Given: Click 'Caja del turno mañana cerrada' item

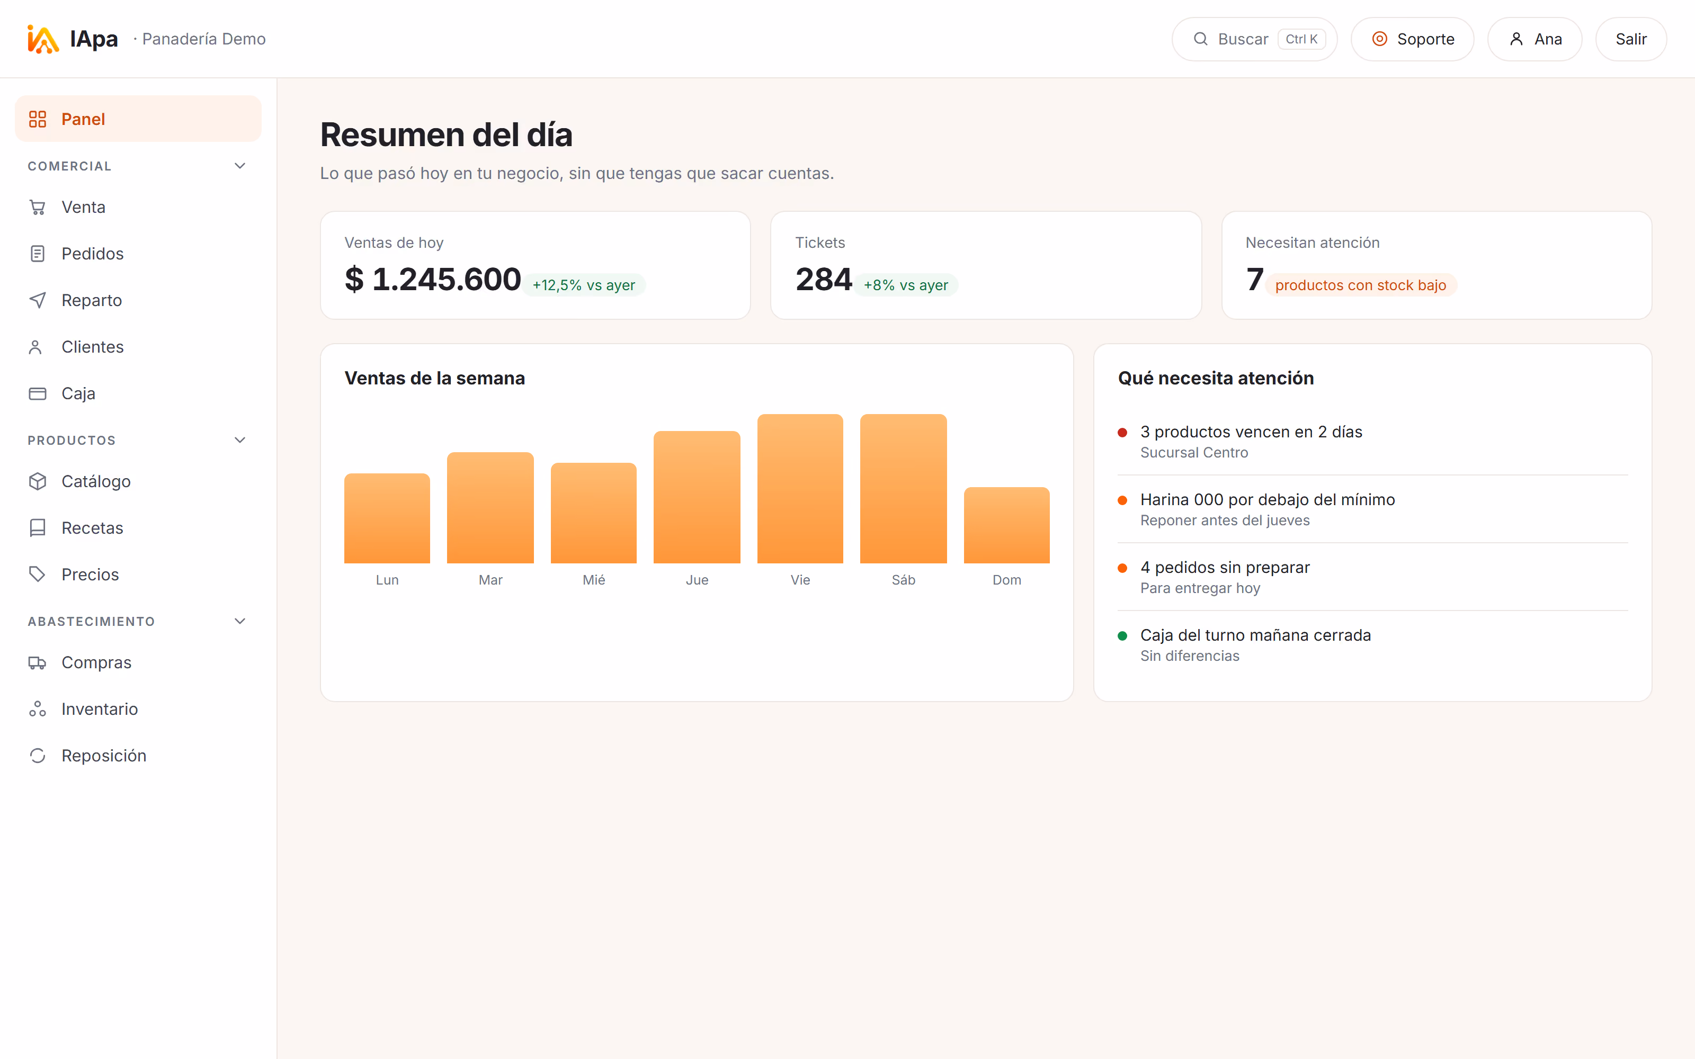Looking at the screenshot, I should [x=1372, y=645].
